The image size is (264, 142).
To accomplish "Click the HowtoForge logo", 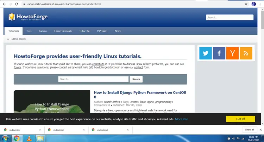I will tap(28, 17).
